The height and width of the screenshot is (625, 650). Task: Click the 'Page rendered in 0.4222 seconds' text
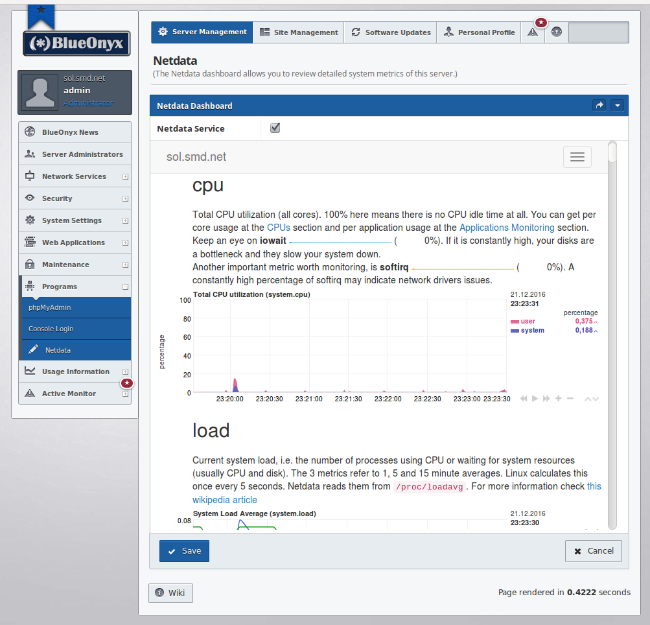point(564,592)
